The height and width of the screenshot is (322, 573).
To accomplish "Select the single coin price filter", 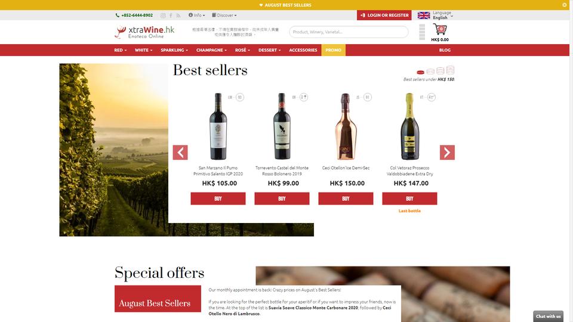I will (421, 72).
